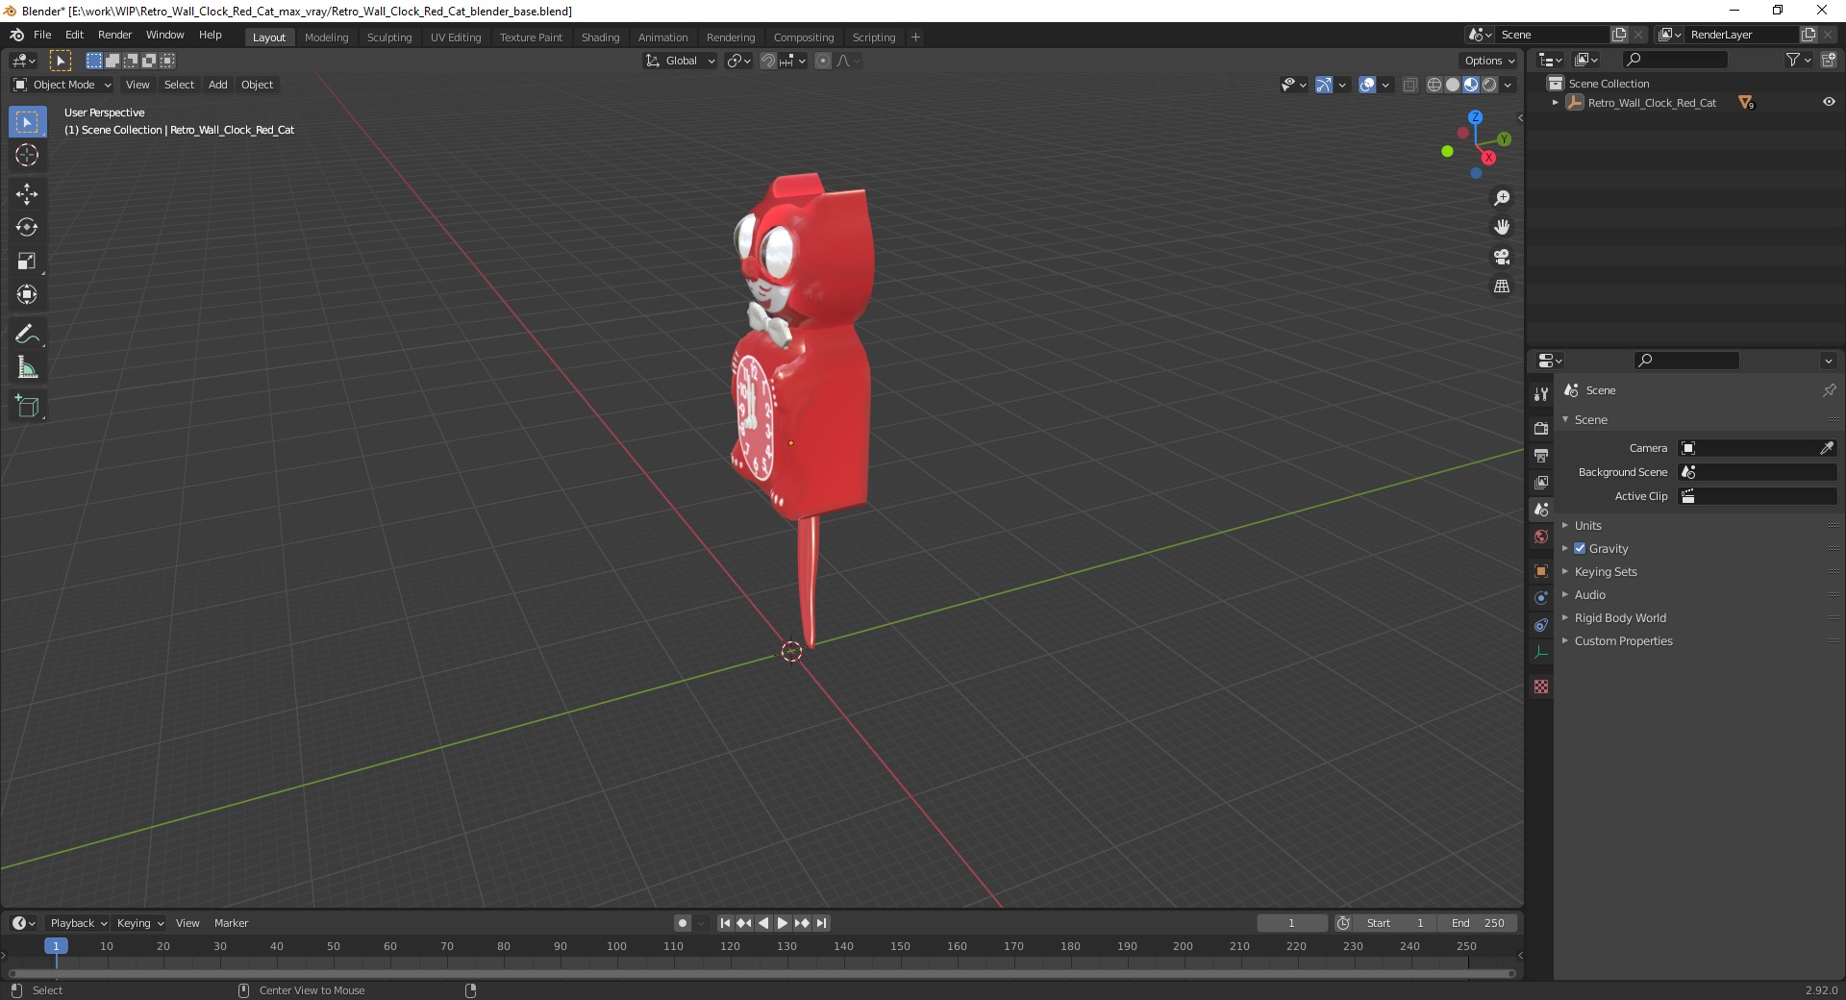Viewport: 1846px width, 1000px height.
Task: Toggle X-ray display
Action: [1410, 85]
